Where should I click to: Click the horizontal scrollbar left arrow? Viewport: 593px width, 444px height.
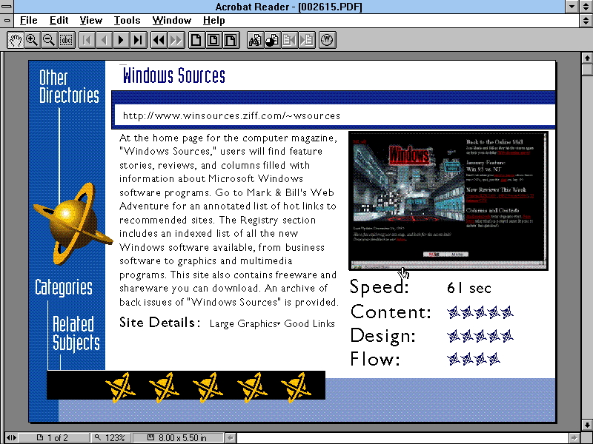pos(231,438)
